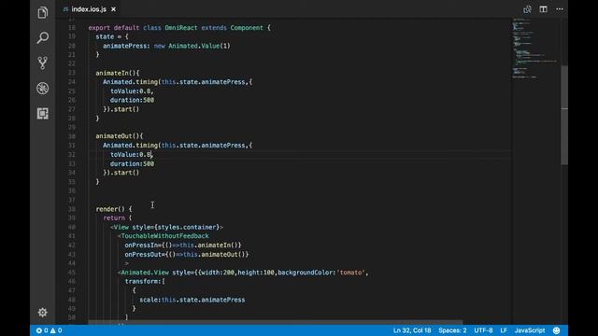Click "toValue:0.8," on line 25
The height and width of the screenshot is (336, 598).
132,91
